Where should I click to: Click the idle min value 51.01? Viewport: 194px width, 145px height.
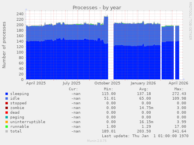[110, 98]
